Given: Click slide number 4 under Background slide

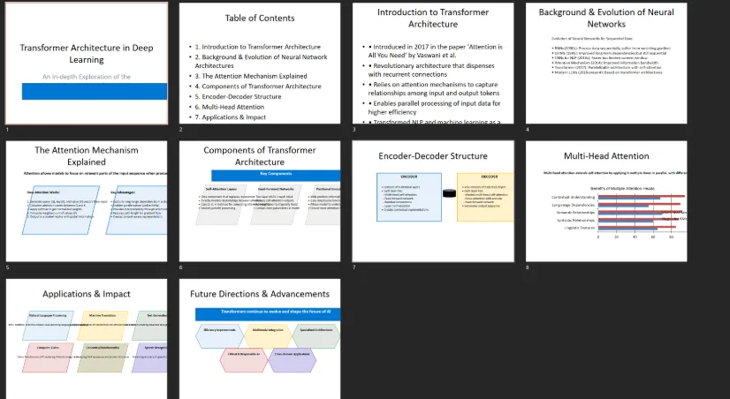Looking at the screenshot, I should [527, 129].
